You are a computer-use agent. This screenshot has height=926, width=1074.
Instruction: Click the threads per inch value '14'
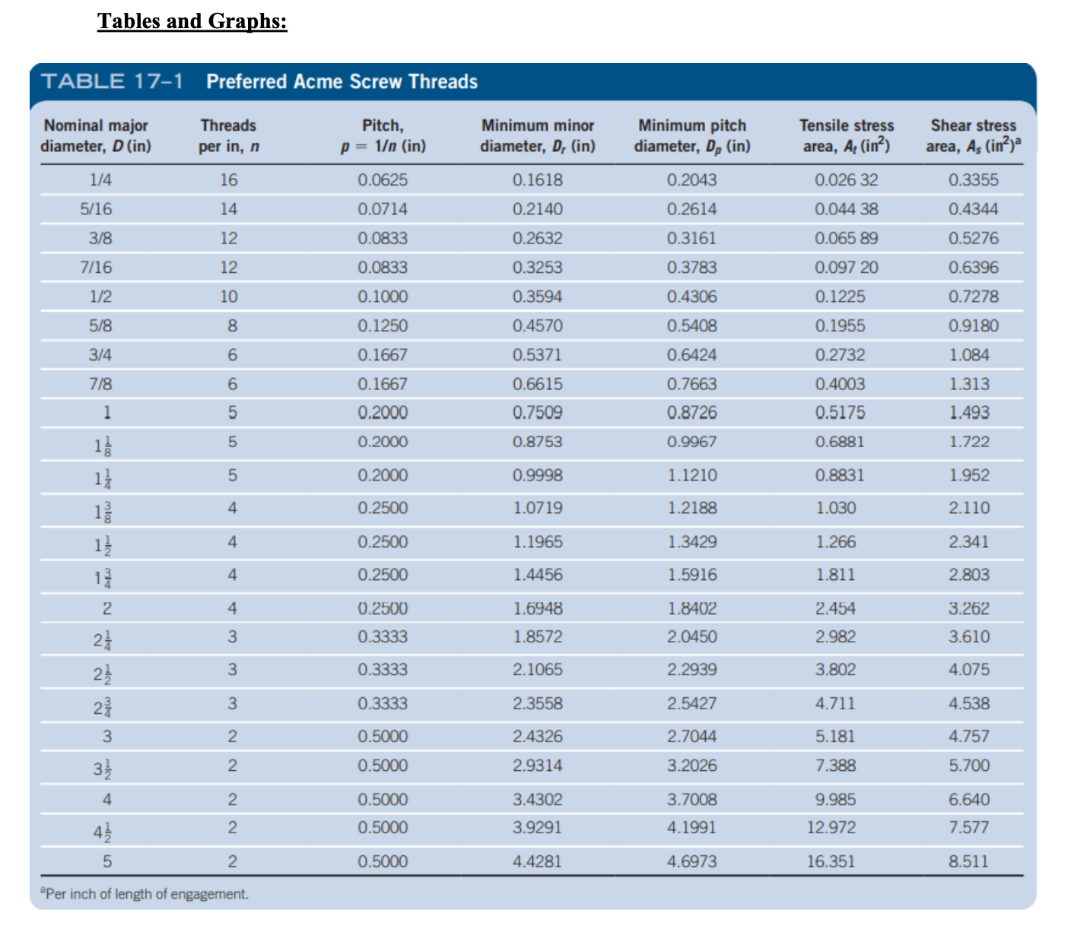(x=229, y=209)
